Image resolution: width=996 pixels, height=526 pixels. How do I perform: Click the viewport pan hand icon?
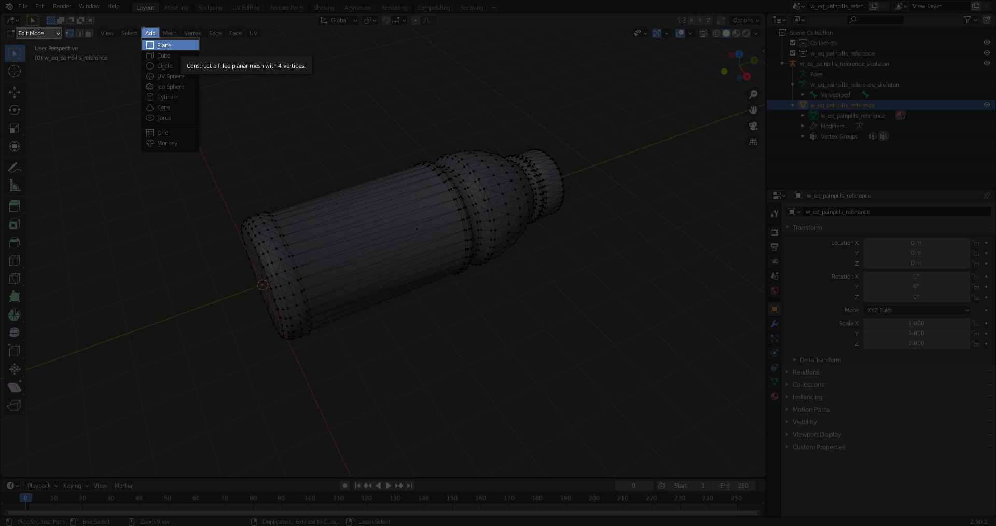tap(753, 110)
